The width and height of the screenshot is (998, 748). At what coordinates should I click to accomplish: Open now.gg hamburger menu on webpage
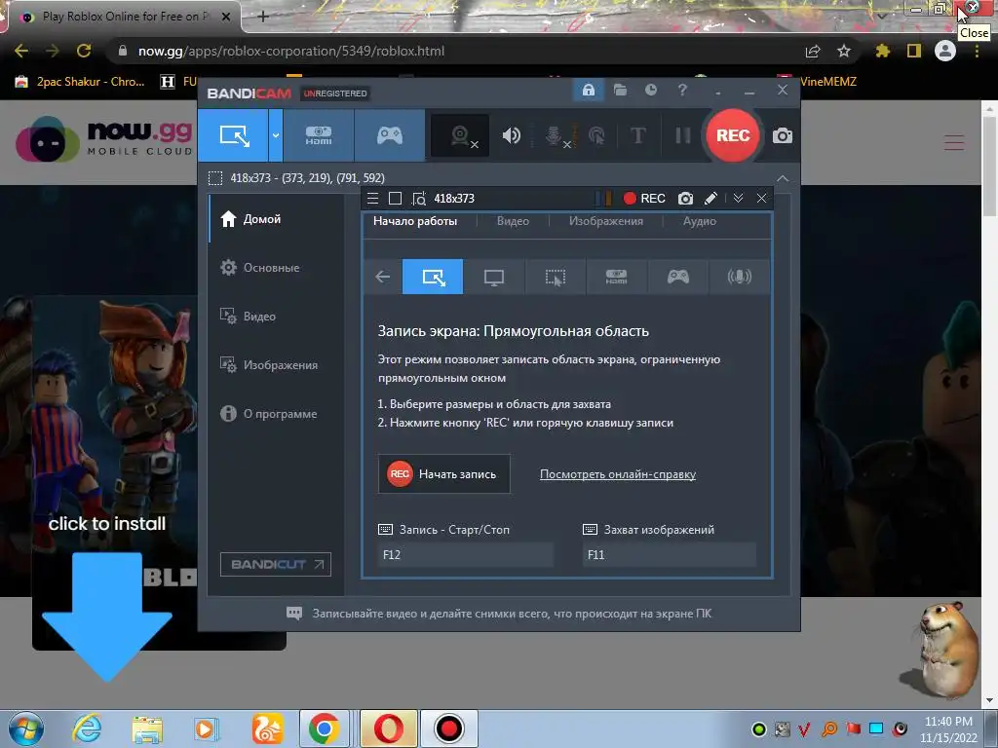click(x=953, y=142)
